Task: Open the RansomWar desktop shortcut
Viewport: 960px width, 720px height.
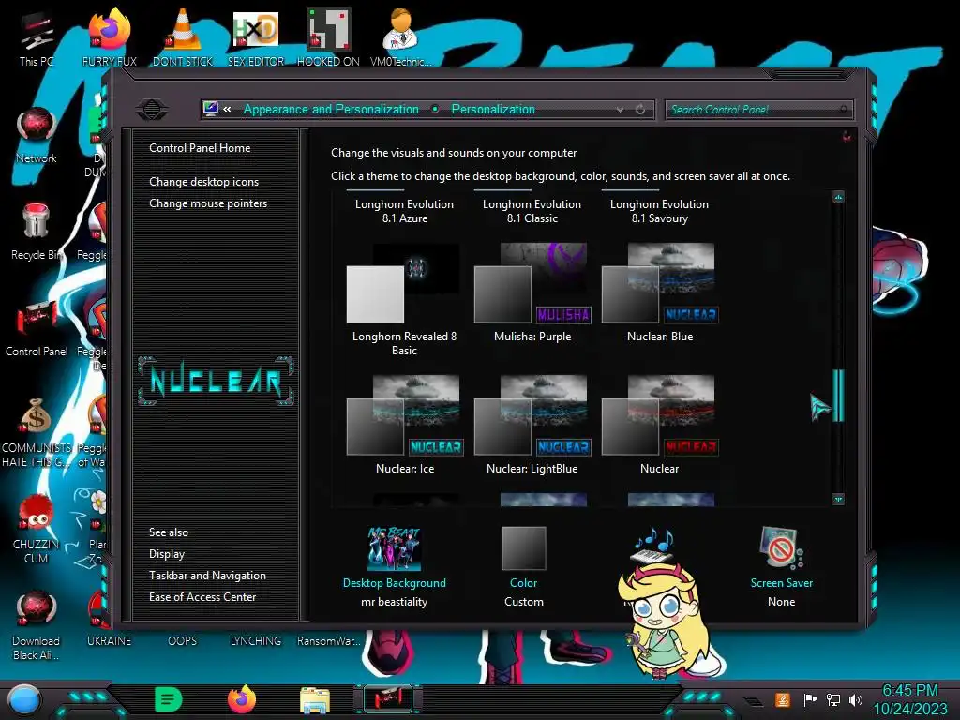Action: [328, 641]
